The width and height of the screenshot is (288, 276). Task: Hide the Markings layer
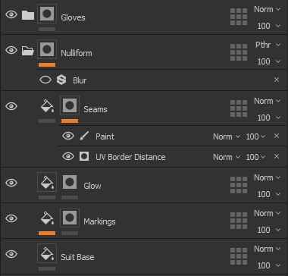(11, 218)
